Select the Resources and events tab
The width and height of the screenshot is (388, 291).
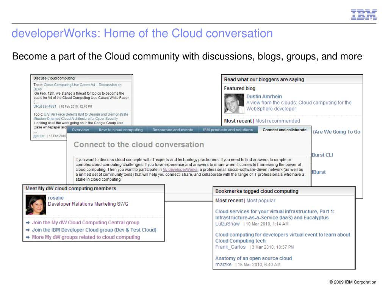tap(173, 130)
